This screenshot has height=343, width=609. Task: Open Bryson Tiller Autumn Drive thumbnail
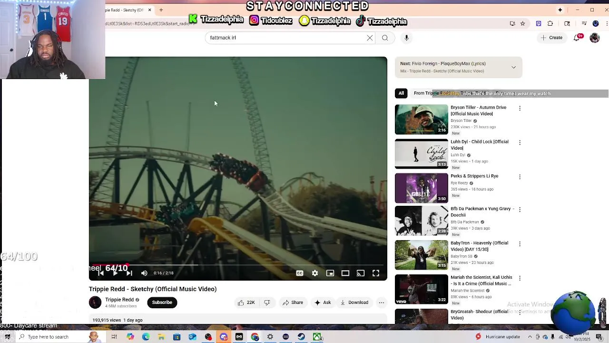point(421,119)
